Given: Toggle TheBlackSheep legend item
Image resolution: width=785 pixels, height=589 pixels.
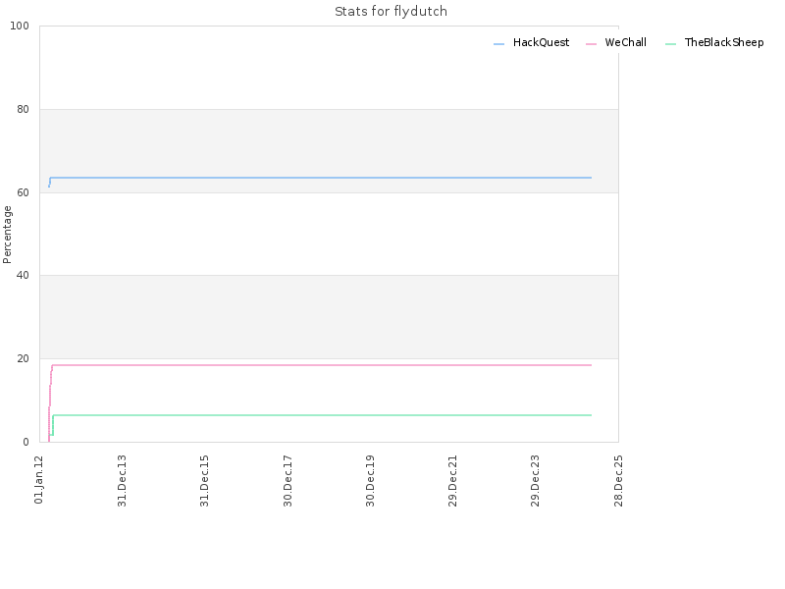Looking at the screenshot, I should [x=714, y=42].
